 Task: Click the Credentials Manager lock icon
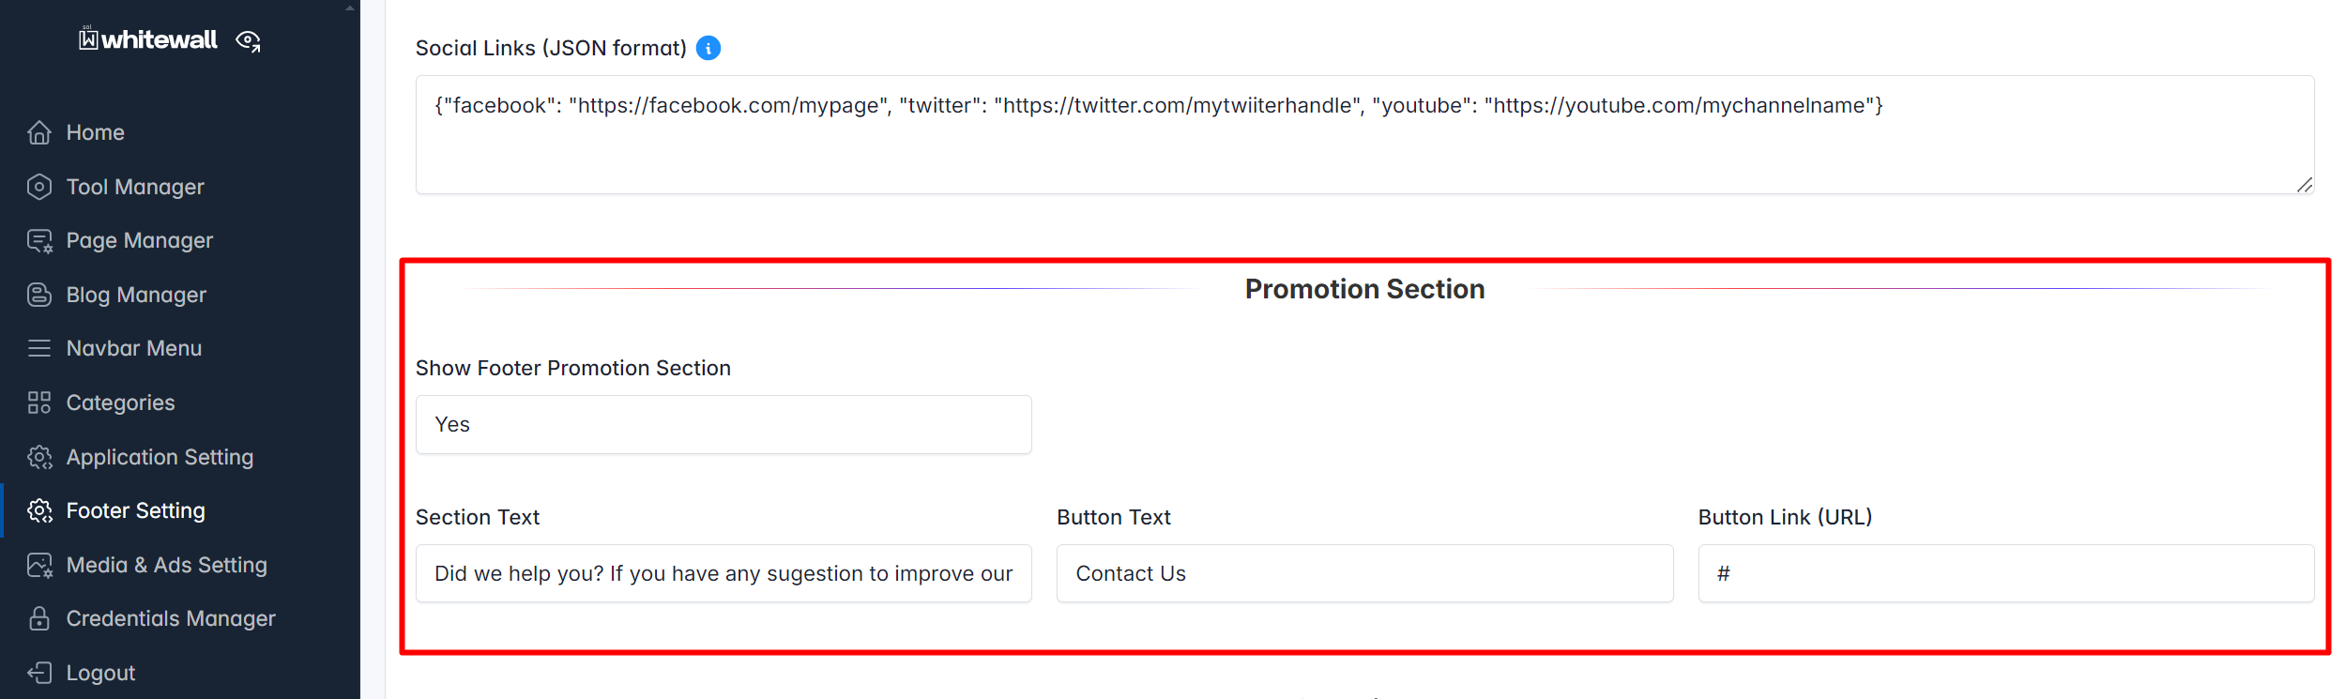(39, 618)
